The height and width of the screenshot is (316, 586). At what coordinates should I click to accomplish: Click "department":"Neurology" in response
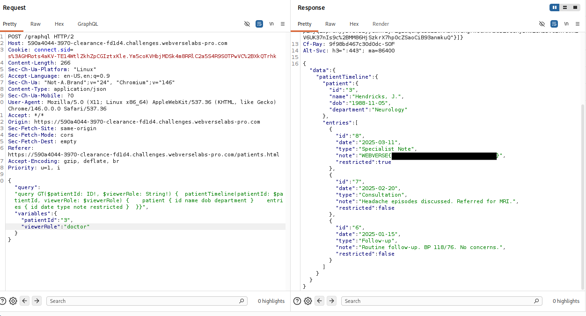click(368, 110)
